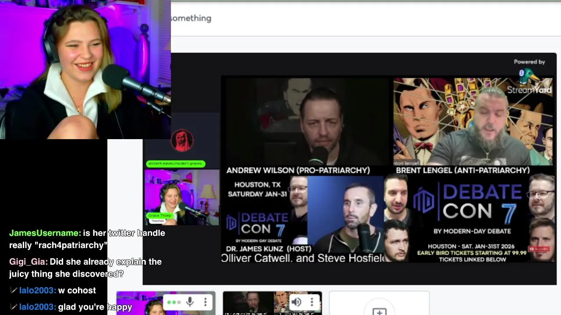The height and width of the screenshot is (315, 561).
Task: Click the Early Bird Tickets text
Action: (472, 253)
